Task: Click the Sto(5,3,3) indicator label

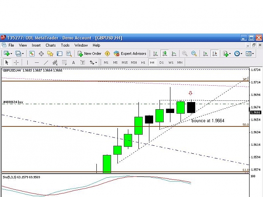Action: click(21, 177)
